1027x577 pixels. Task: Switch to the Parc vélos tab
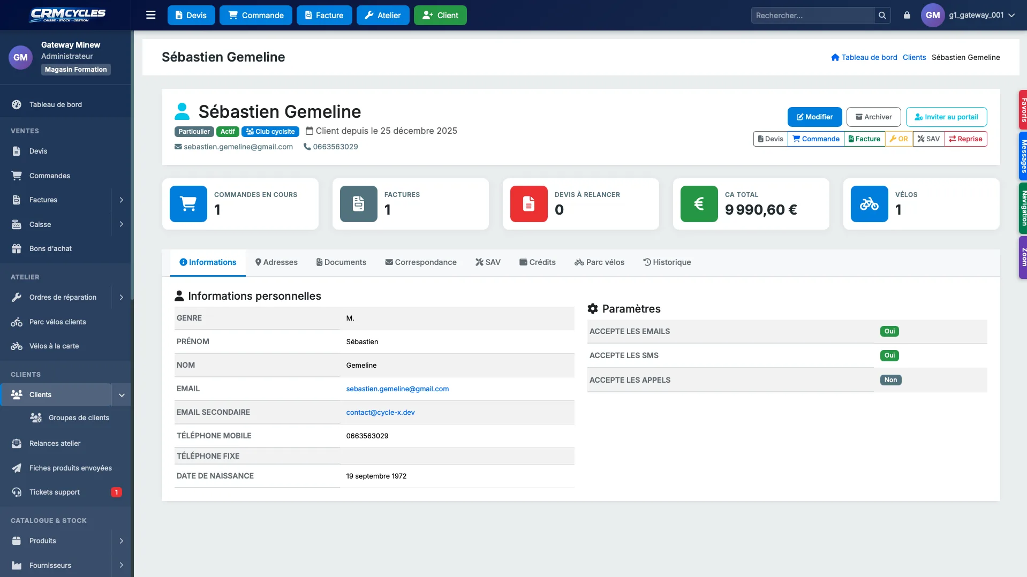click(599, 262)
